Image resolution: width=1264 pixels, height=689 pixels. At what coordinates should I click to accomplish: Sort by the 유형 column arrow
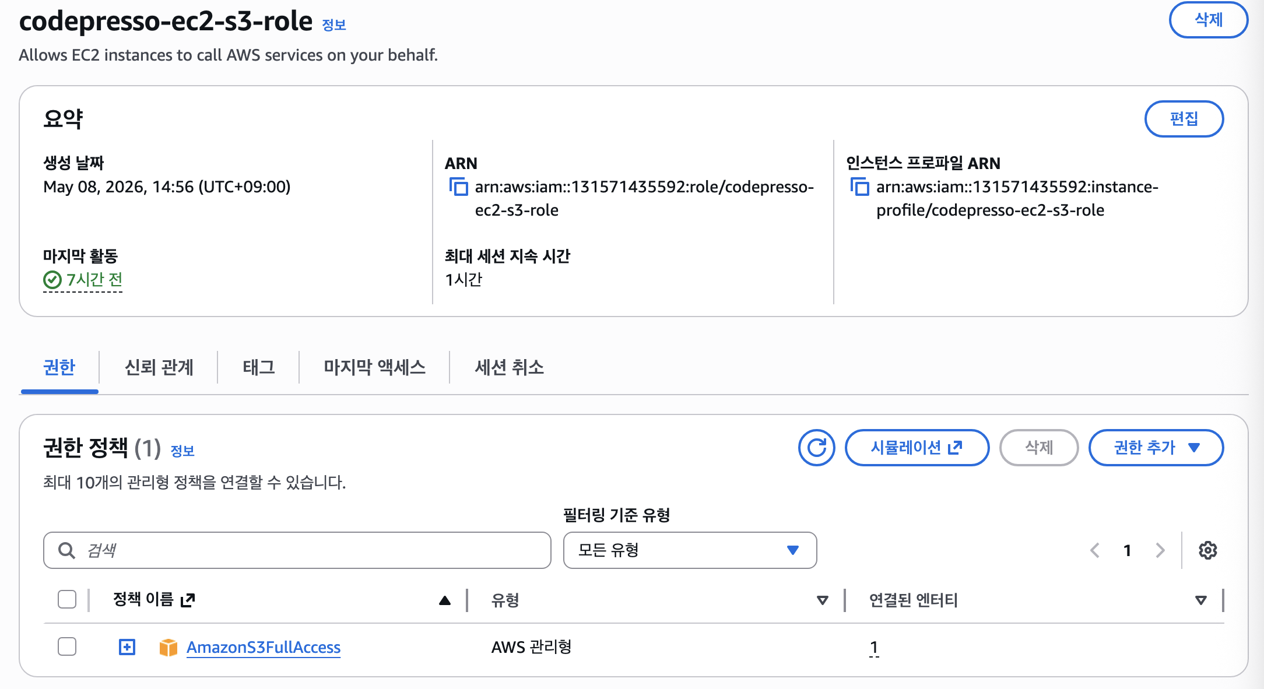tap(823, 600)
